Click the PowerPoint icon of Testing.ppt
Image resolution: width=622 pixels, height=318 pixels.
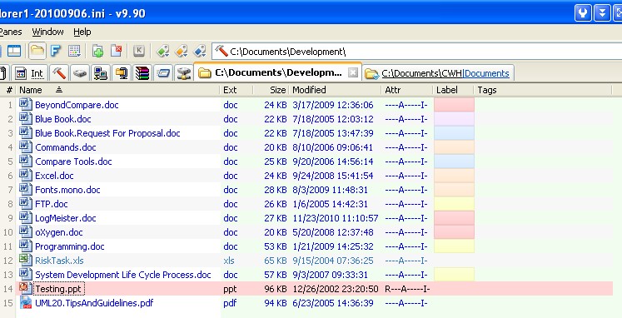25,288
